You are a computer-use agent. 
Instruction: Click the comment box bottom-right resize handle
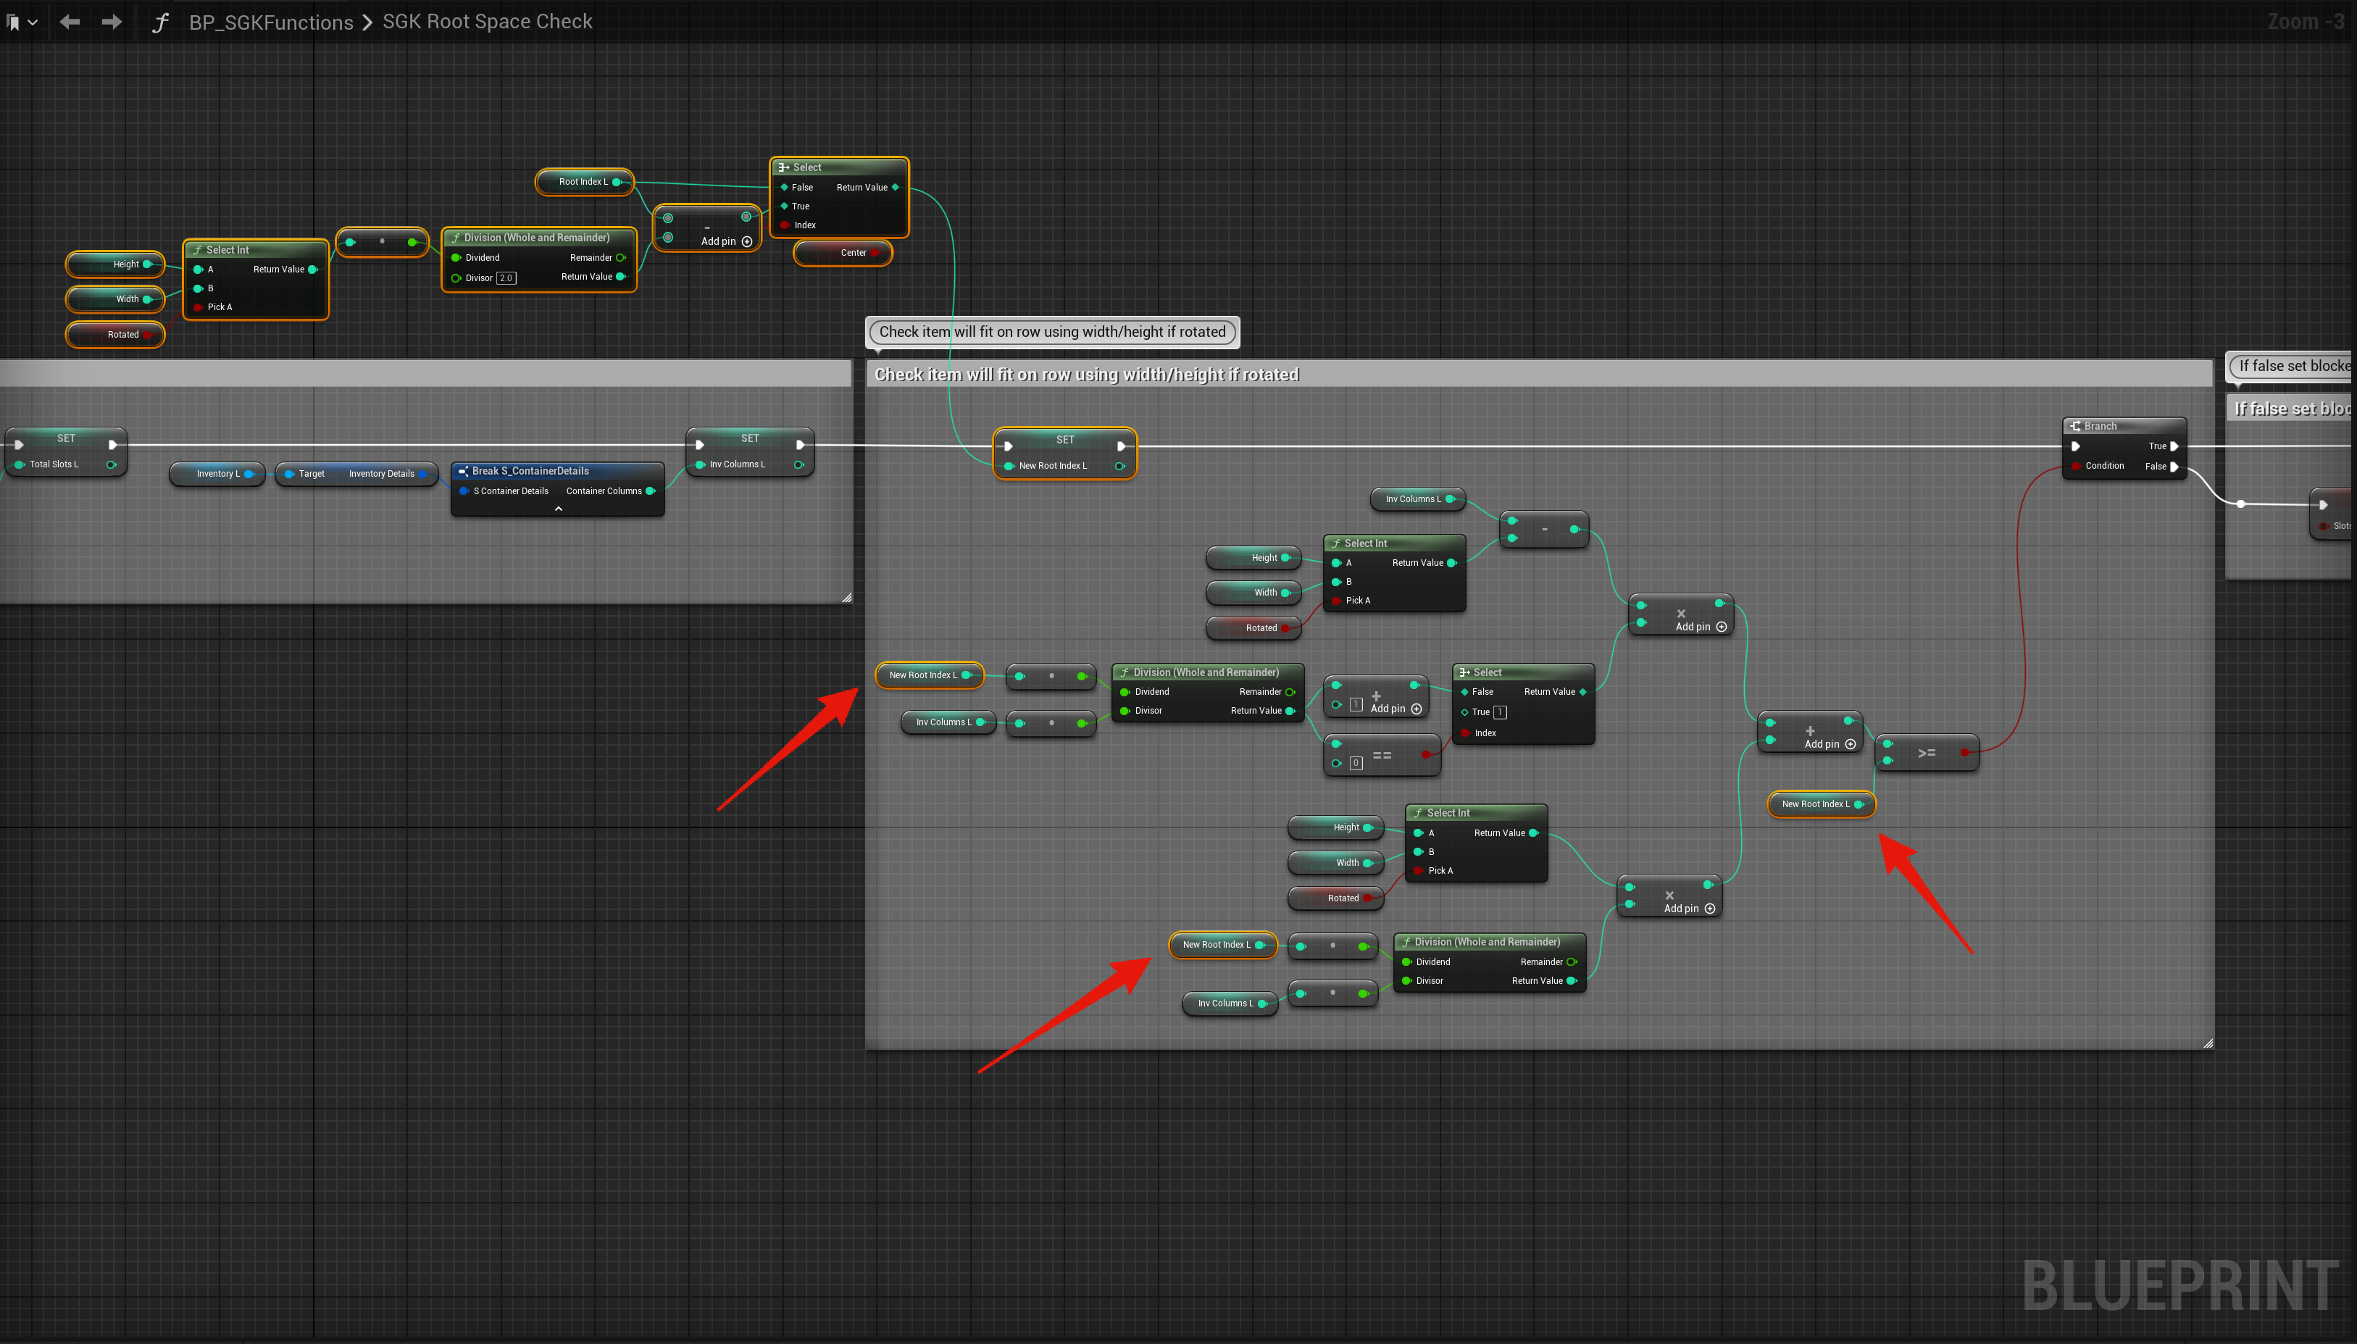(2208, 1043)
